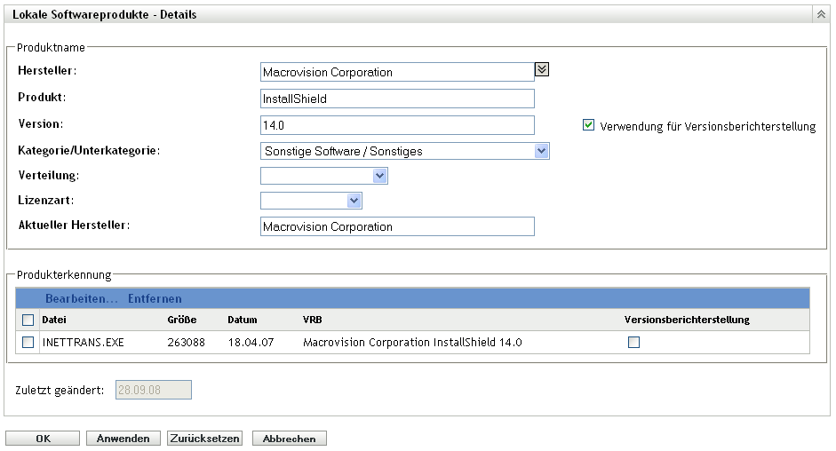Enable Versionsberichterstellung for the INETTRANS.EXE row
This screenshot has height=451, width=836.
(x=633, y=342)
